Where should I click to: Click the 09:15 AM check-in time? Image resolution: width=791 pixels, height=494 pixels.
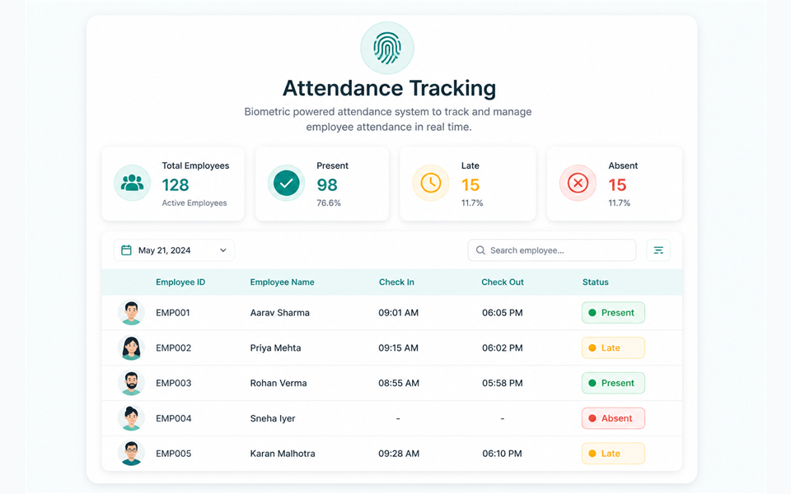399,347
